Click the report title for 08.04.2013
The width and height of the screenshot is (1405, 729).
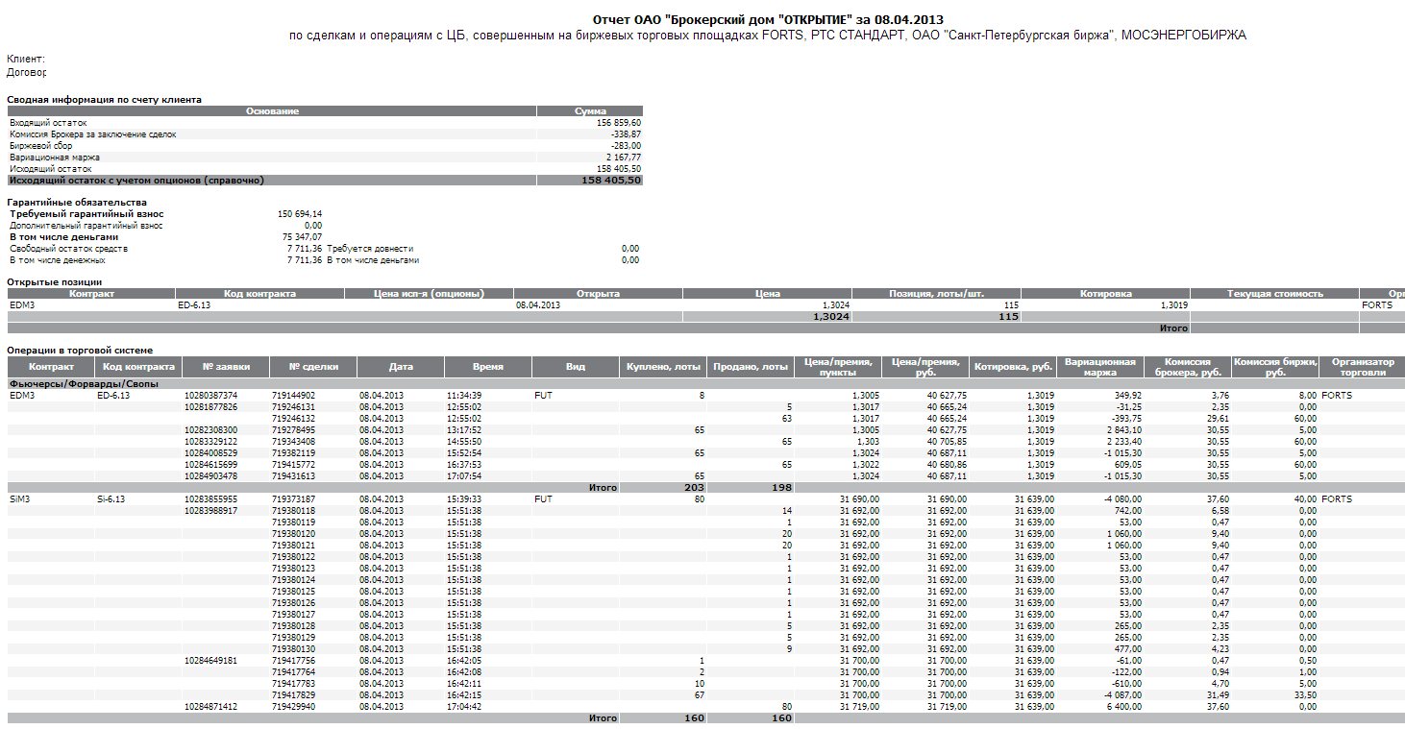coord(768,19)
